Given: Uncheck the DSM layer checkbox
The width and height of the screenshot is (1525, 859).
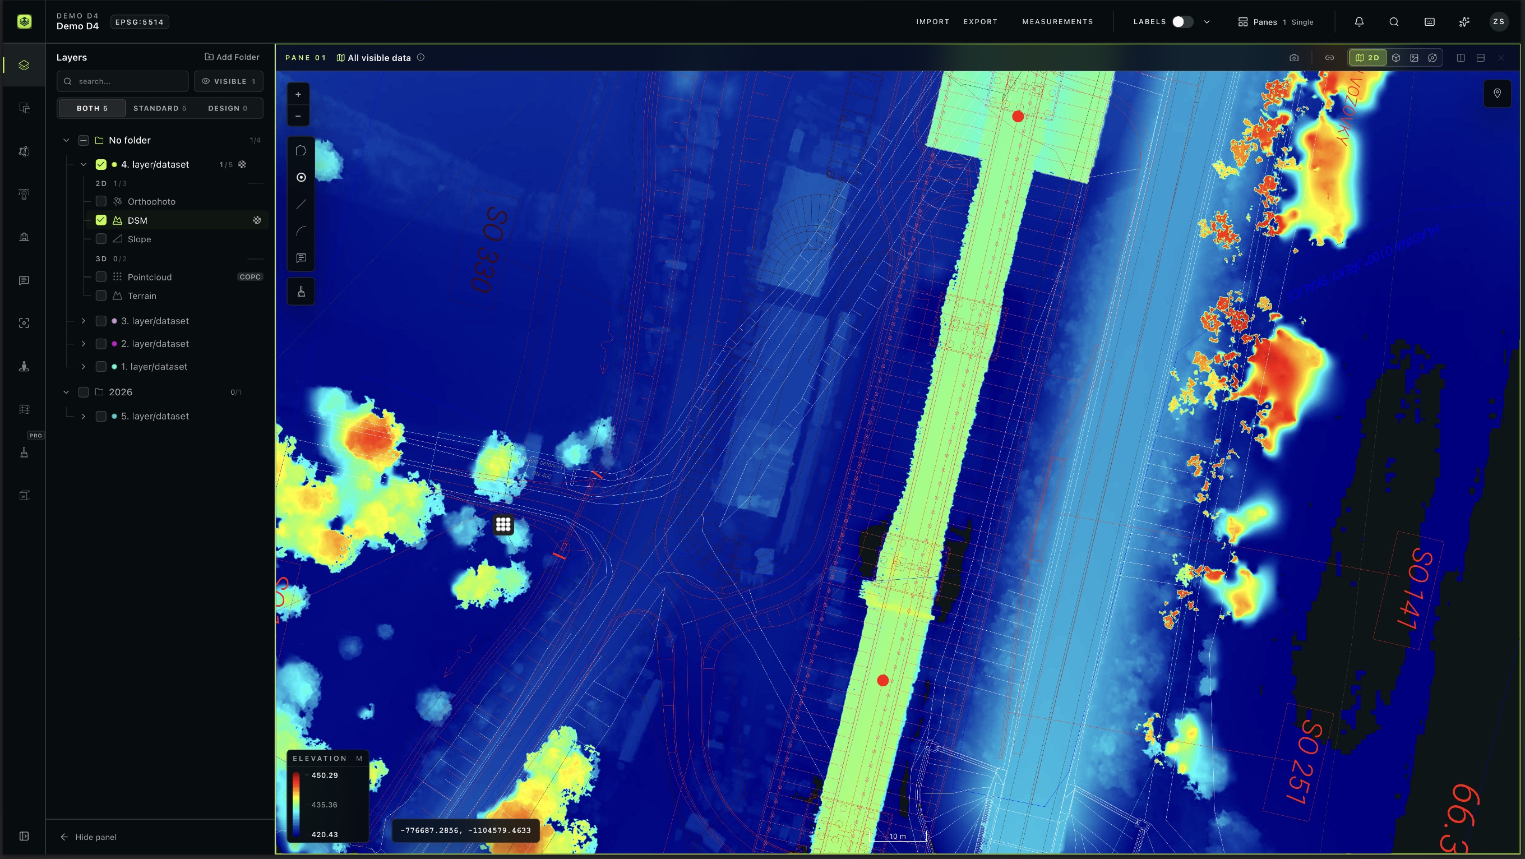Looking at the screenshot, I should tap(101, 220).
